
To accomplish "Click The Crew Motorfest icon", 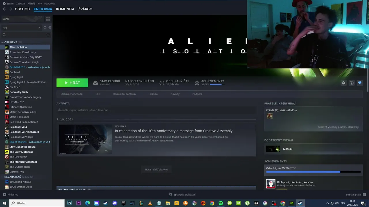I will 7,152.
